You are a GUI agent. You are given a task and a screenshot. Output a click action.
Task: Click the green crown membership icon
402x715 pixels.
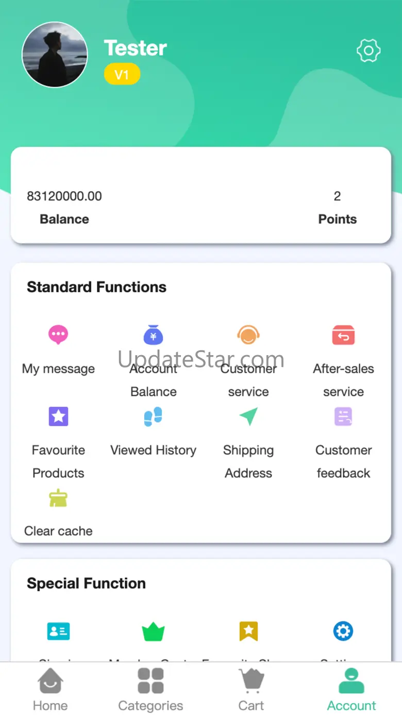153,631
